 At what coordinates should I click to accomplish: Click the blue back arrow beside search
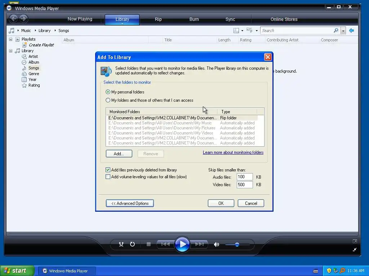click(352, 31)
